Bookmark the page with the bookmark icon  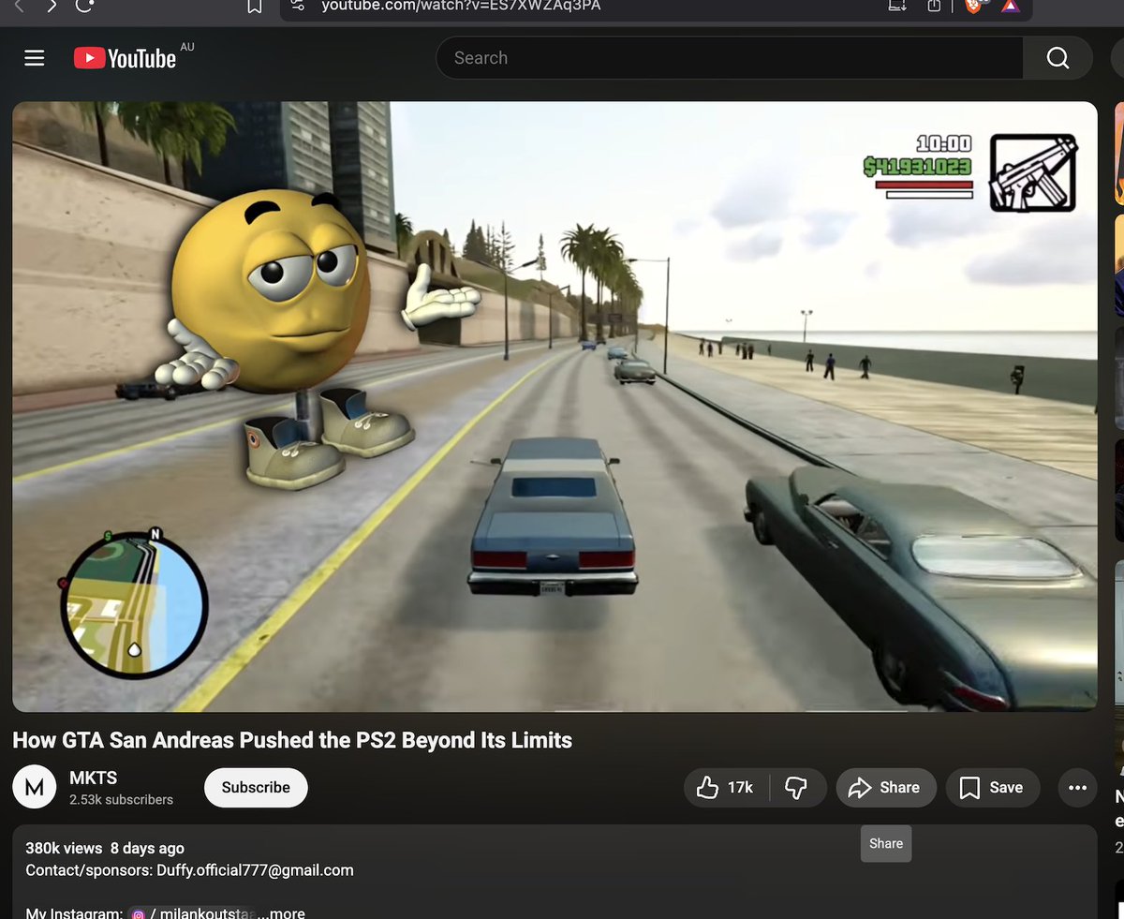tap(254, 7)
